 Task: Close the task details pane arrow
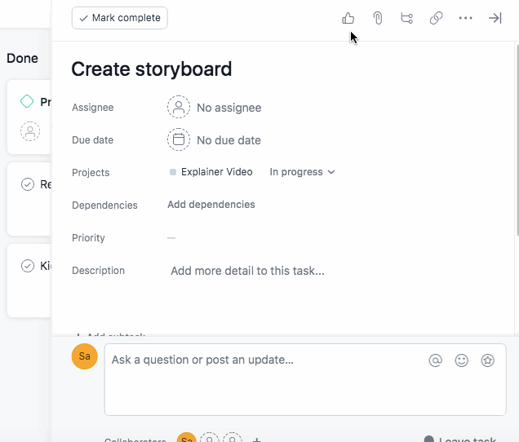pyautogui.click(x=495, y=18)
